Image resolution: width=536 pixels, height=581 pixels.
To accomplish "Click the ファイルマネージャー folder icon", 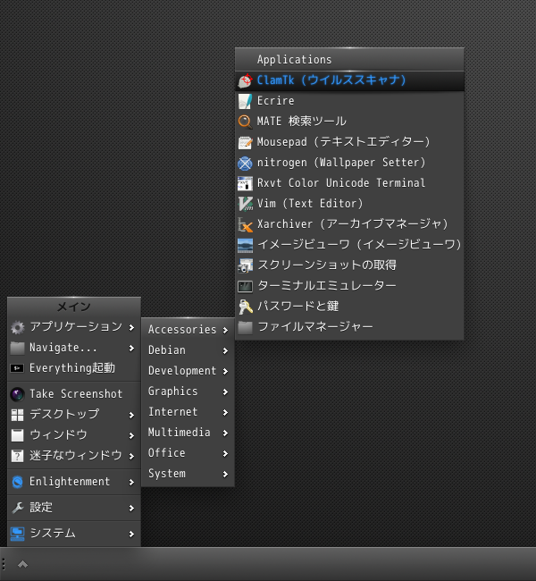I will (x=245, y=327).
